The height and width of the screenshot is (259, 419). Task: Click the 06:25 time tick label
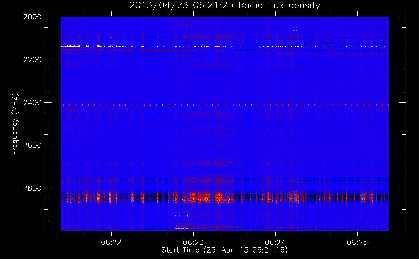(357, 242)
